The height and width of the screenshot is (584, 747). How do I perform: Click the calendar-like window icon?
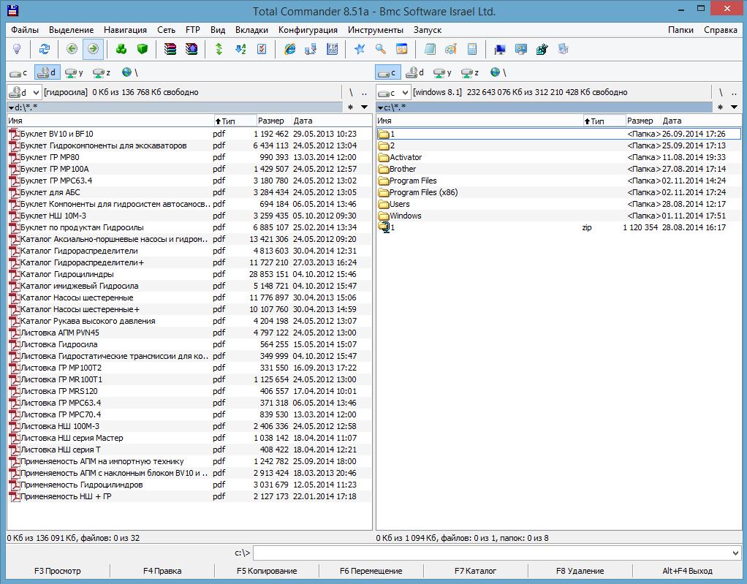[x=402, y=49]
